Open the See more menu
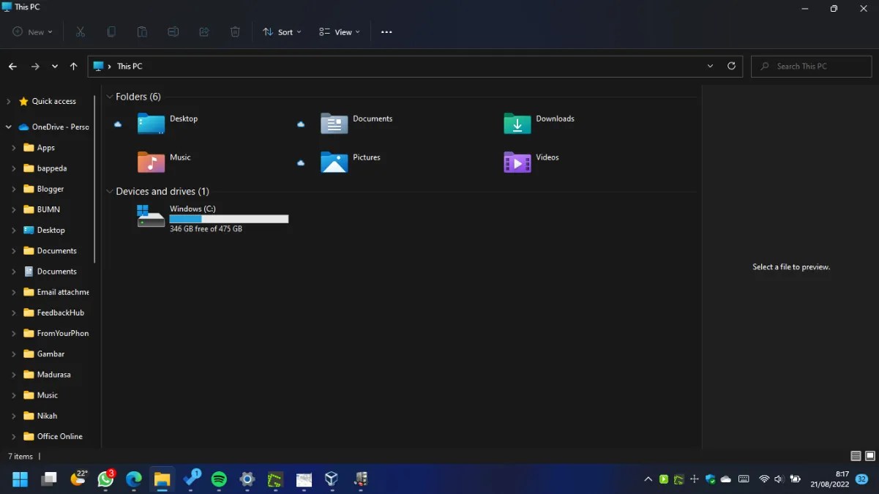The height and width of the screenshot is (494, 879). point(386,31)
